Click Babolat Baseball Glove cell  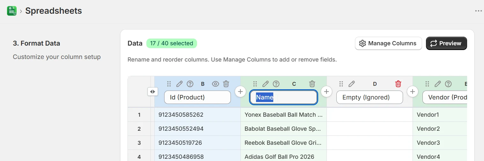pos(283,129)
